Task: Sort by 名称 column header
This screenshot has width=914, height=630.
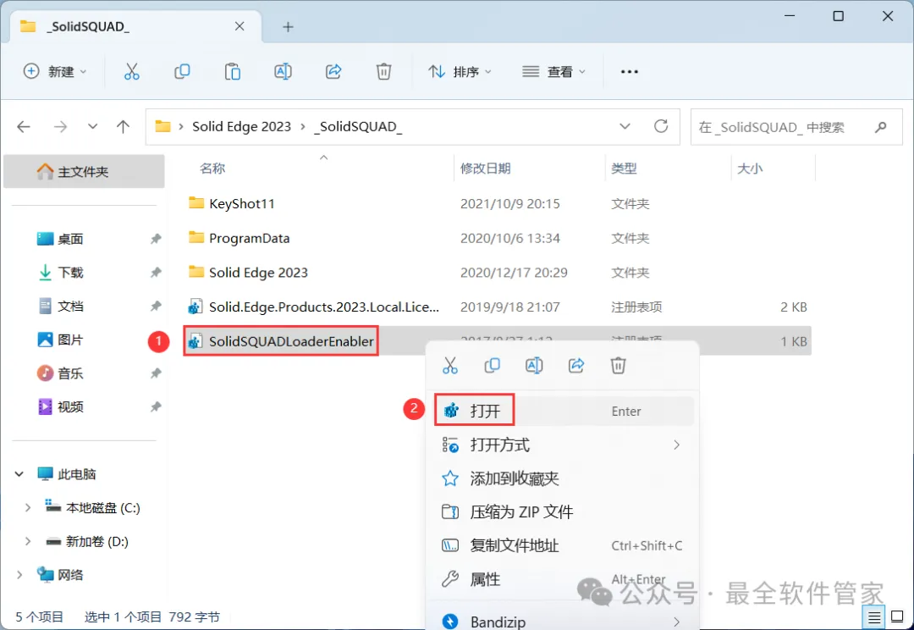Action: tap(212, 169)
